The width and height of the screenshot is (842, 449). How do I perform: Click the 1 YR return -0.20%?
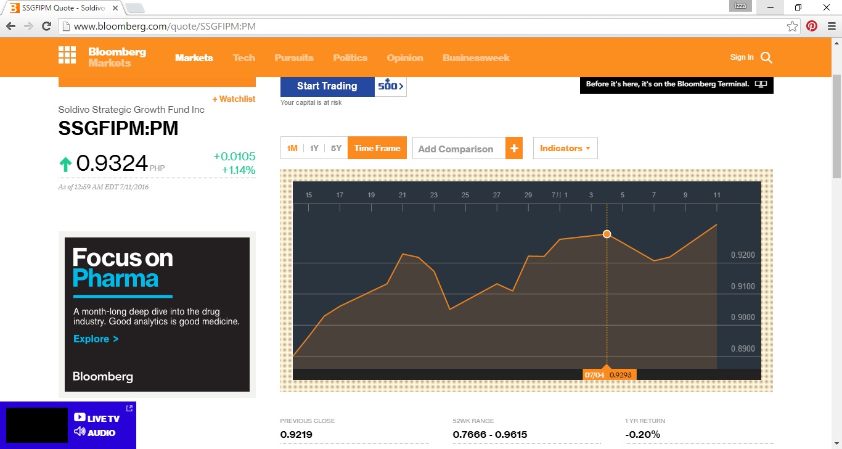pos(643,434)
